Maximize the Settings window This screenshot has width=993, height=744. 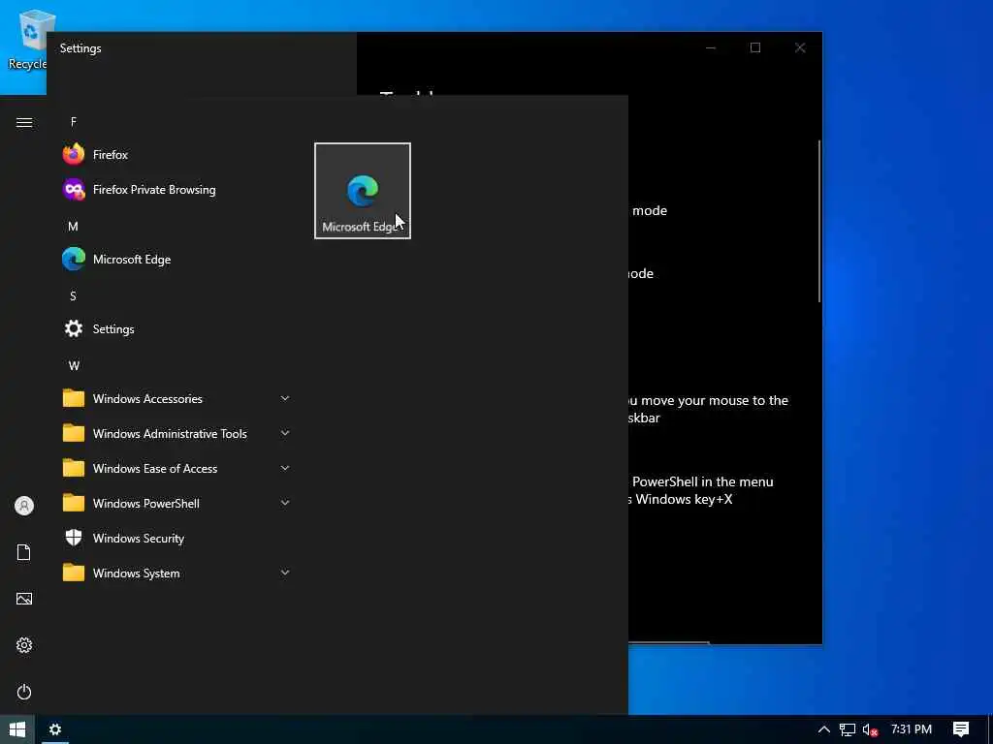(754, 48)
